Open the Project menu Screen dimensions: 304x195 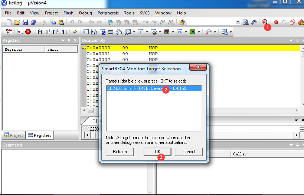51,13
